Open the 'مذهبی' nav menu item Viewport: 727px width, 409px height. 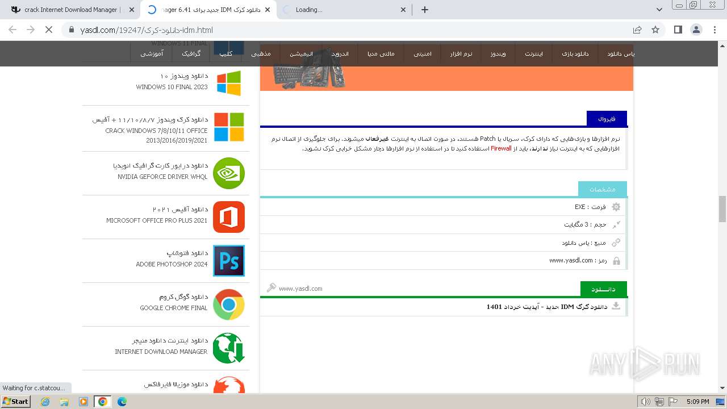coord(261,54)
